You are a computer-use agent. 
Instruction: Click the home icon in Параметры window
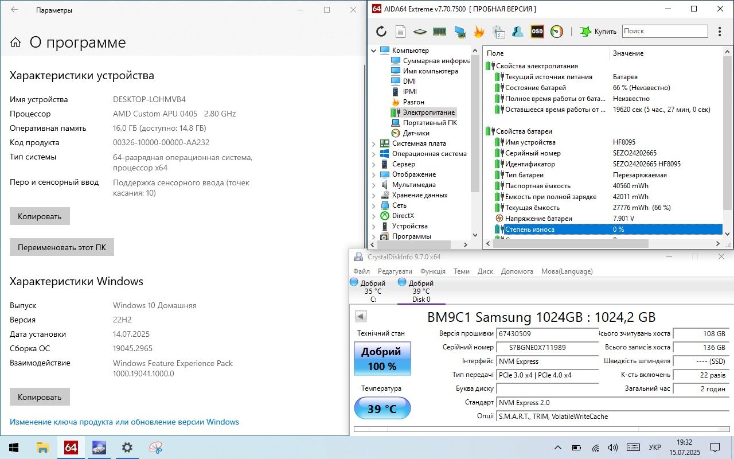coord(15,42)
